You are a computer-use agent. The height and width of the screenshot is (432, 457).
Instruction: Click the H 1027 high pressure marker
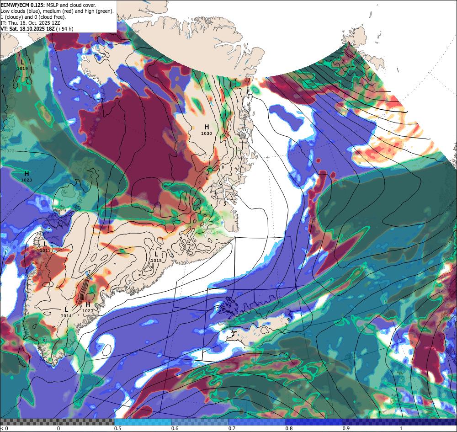pos(87,307)
